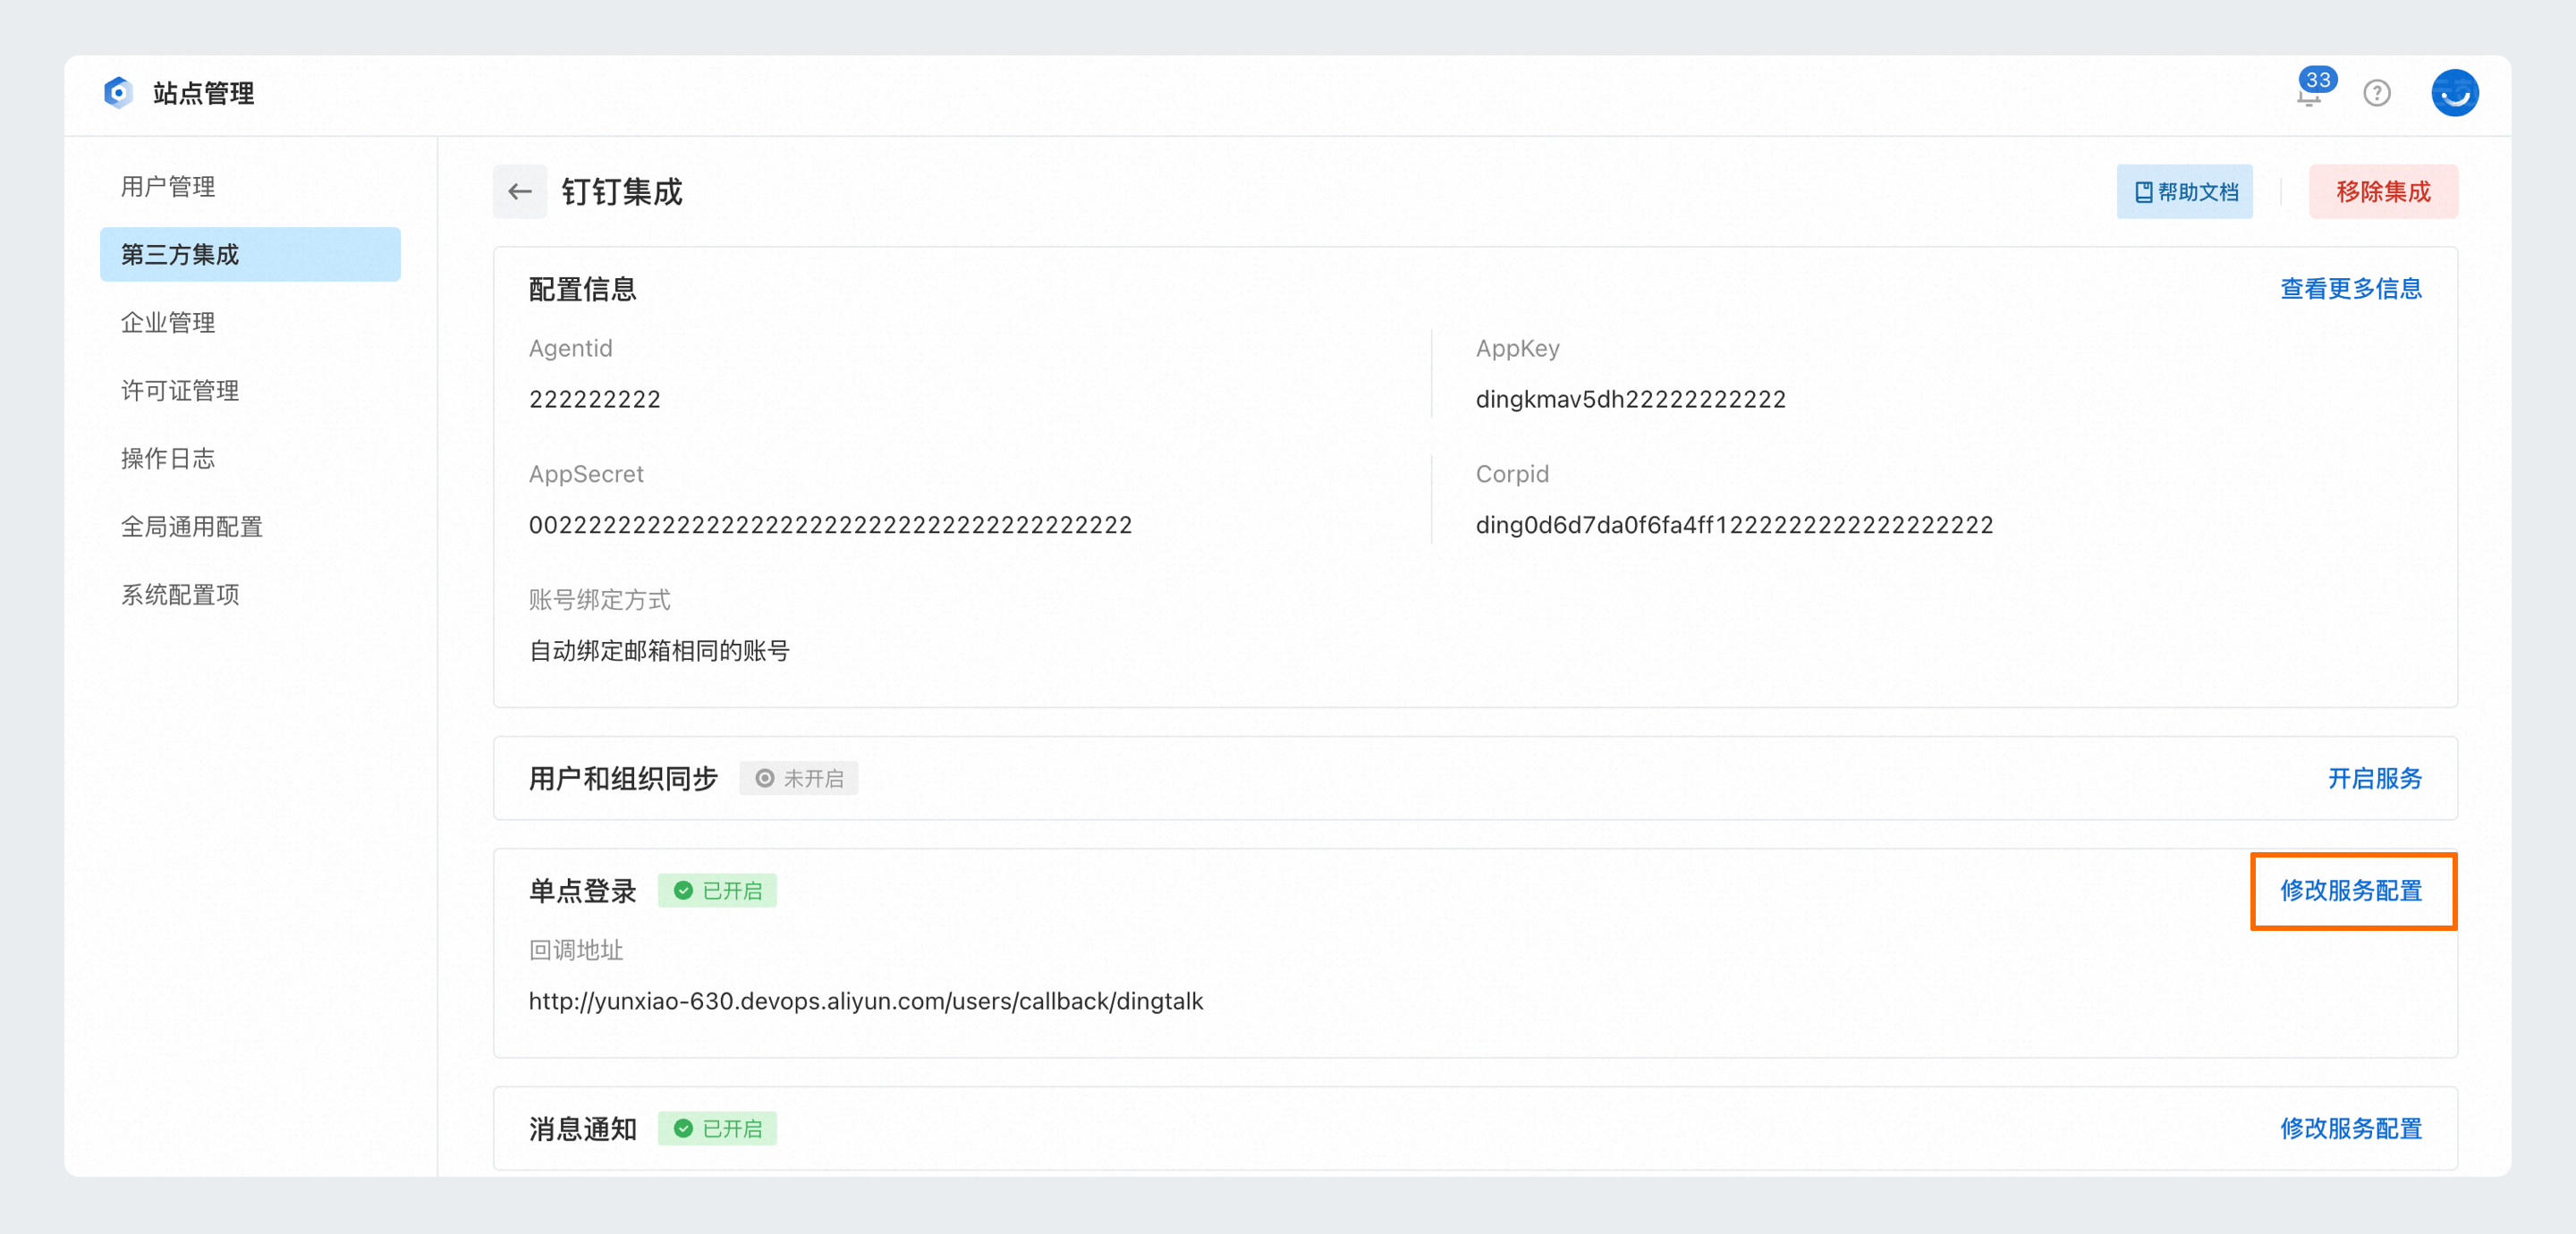This screenshot has height=1234, width=2576.
Task: Click the 钉钉集成 page title
Action: [x=621, y=191]
